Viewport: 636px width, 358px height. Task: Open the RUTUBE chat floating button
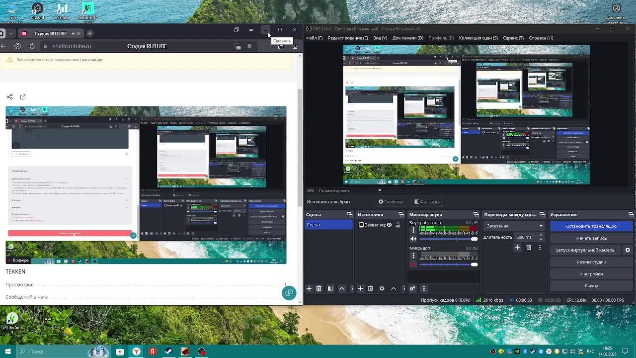point(289,293)
